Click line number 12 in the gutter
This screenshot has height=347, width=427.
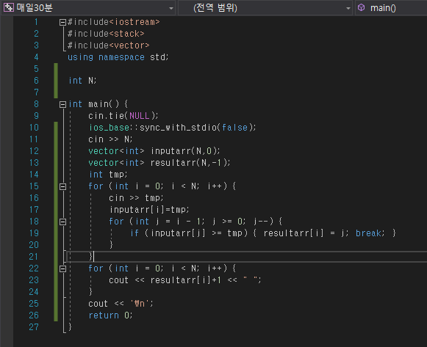(x=34, y=151)
